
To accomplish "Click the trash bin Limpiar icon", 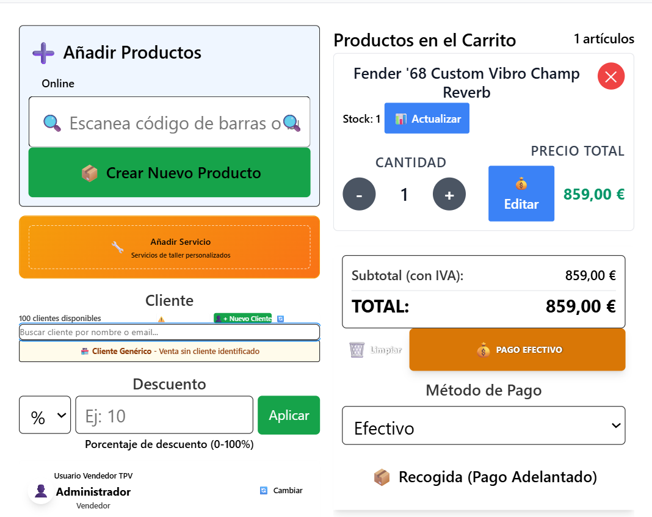I will [357, 350].
